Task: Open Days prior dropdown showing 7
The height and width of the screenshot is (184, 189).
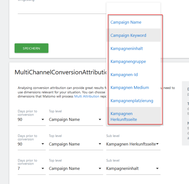Action: (x=32, y=168)
